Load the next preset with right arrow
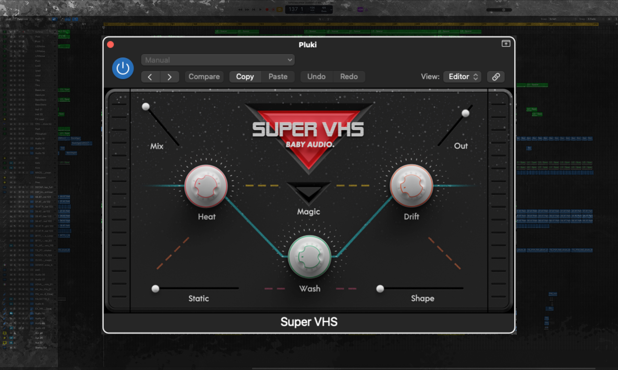The image size is (618, 370). tap(169, 77)
